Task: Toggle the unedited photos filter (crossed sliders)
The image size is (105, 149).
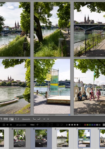Action: 62,125
